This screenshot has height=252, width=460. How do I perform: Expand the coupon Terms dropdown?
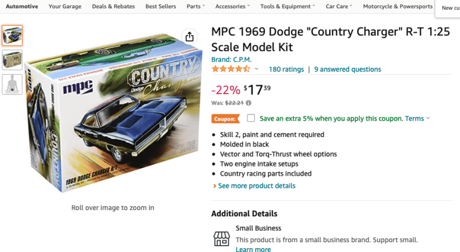pyautogui.click(x=417, y=118)
